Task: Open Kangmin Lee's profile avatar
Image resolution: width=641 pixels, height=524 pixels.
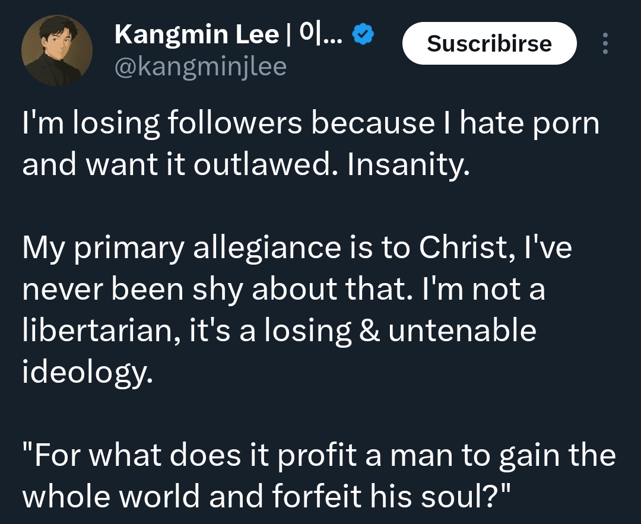Action: pos(57,50)
